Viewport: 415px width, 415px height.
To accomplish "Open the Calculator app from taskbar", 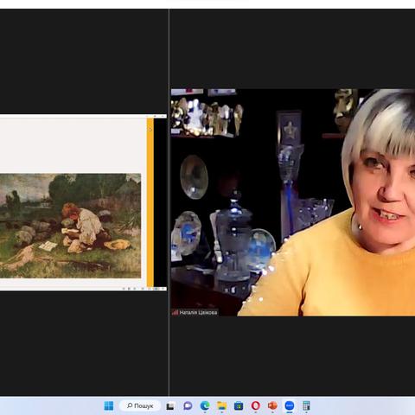I will 306,405.
